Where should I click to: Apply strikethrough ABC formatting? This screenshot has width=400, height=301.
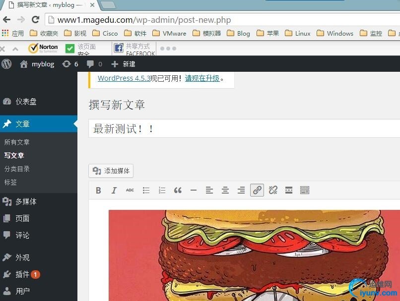[130, 190]
